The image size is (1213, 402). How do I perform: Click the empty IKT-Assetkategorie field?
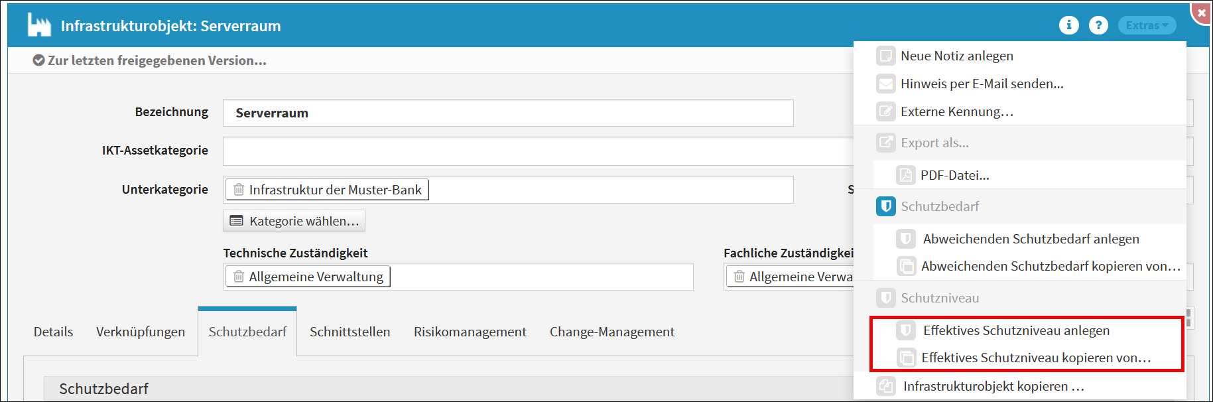(537, 151)
